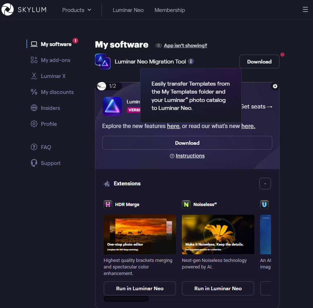Click the "HDR Merge" extension name
Viewport: 313px width, 308px height.
click(x=127, y=205)
